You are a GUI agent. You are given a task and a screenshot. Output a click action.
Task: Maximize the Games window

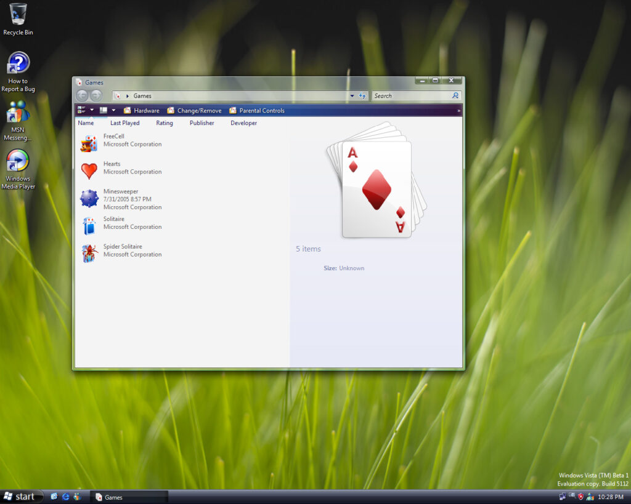(435, 81)
